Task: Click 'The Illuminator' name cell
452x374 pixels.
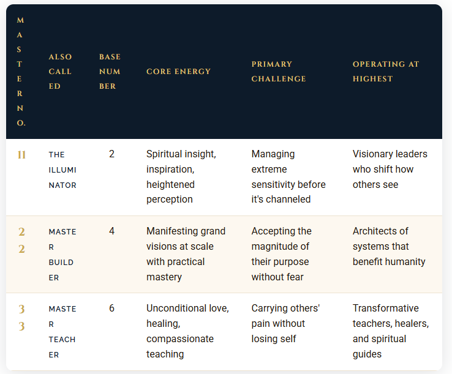Action: click(62, 170)
